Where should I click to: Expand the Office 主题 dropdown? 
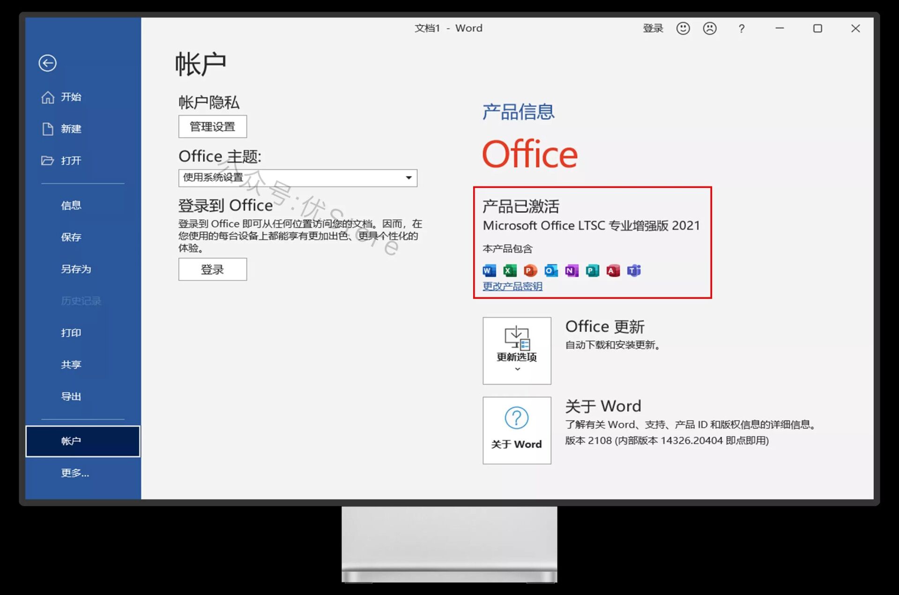click(x=409, y=178)
